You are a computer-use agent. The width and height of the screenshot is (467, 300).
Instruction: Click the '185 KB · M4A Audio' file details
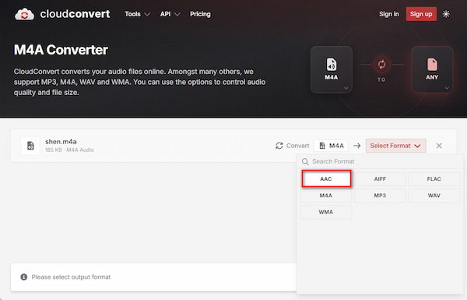(x=69, y=150)
